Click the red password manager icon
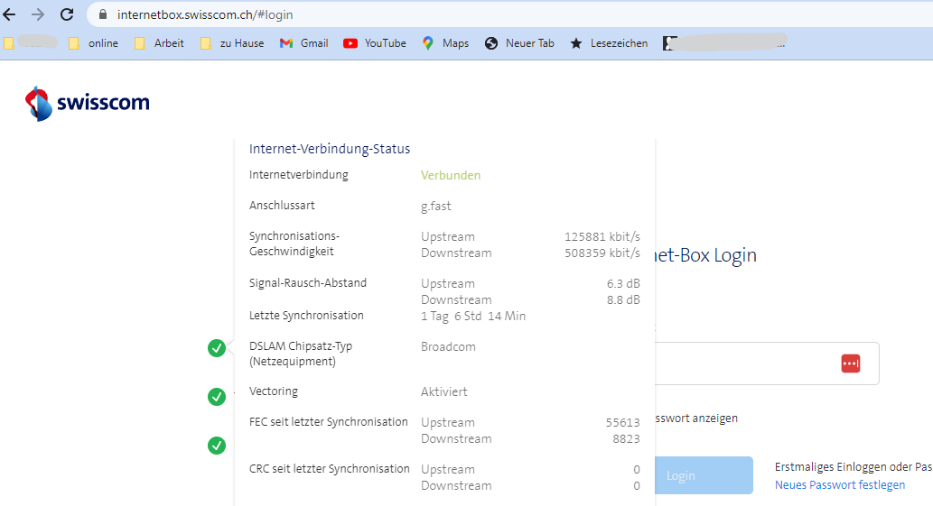 tap(850, 363)
